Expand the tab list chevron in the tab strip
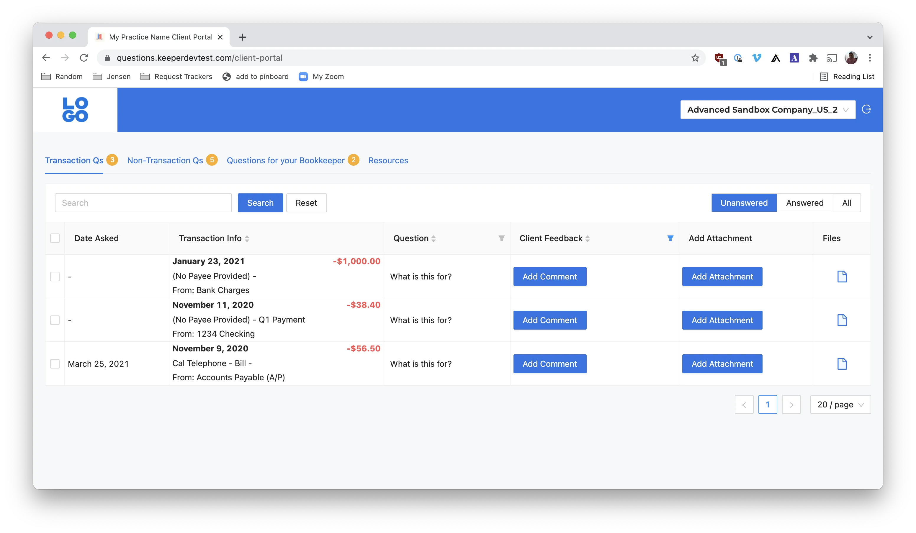The height and width of the screenshot is (533, 916). click(x=870, y=37)
